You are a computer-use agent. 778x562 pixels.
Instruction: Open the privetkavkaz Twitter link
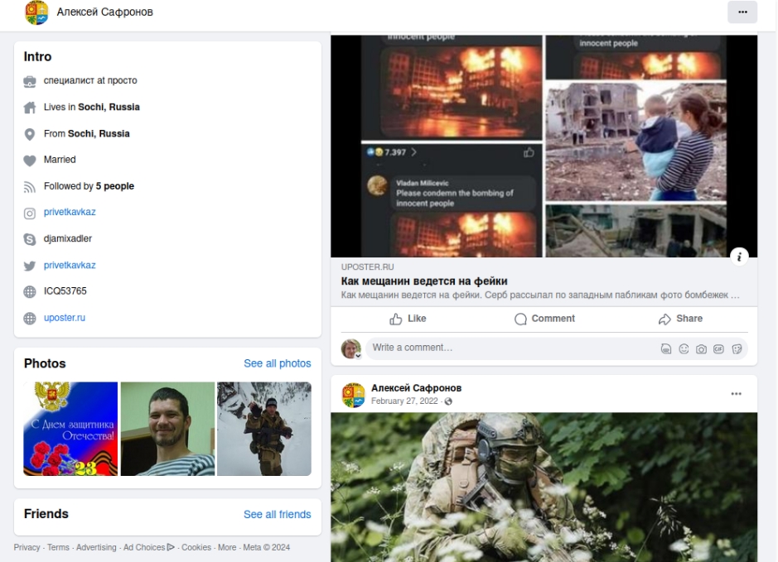70,266
